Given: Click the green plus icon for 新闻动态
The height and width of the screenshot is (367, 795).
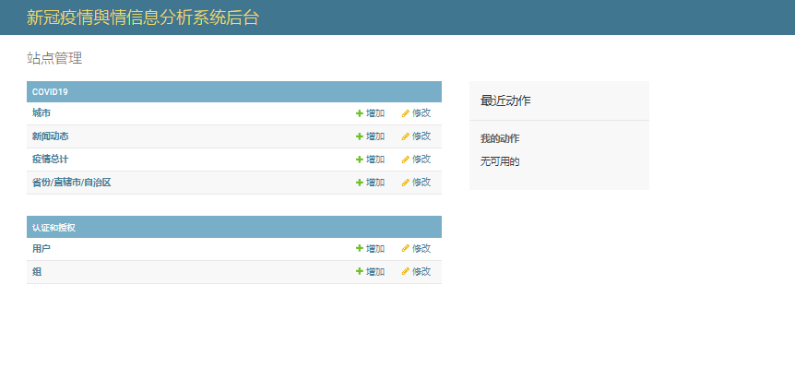Looking at the screenshot, I should coord(360,136).
